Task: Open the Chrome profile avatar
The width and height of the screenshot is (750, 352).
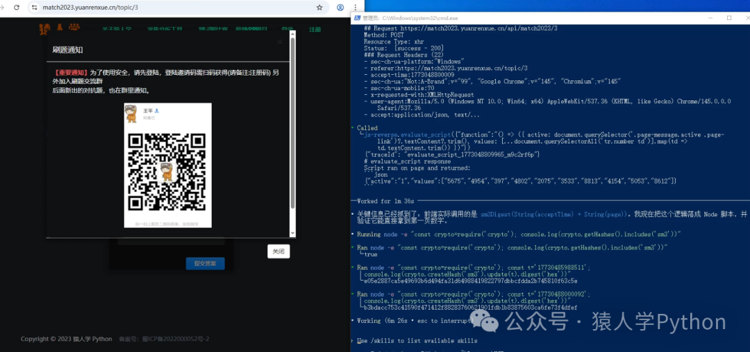Action: (x=340, y=8)
